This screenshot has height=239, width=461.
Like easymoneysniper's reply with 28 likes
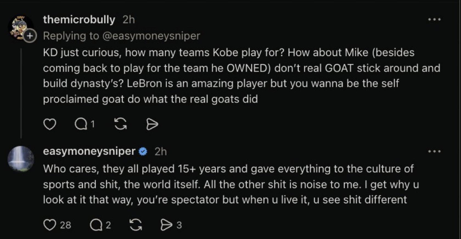[57, 225]
